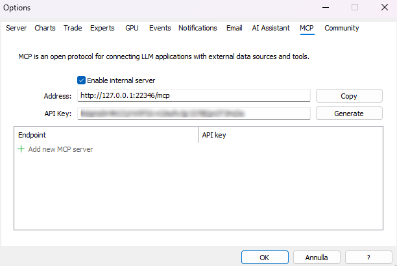The width and height of the screenshot is (397, 266).
Task: Open the Community tab
Action: click(x=342, y=28)
